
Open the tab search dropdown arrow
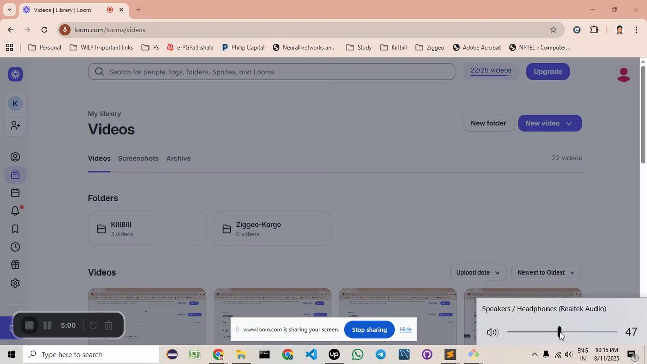coord(9,10)
